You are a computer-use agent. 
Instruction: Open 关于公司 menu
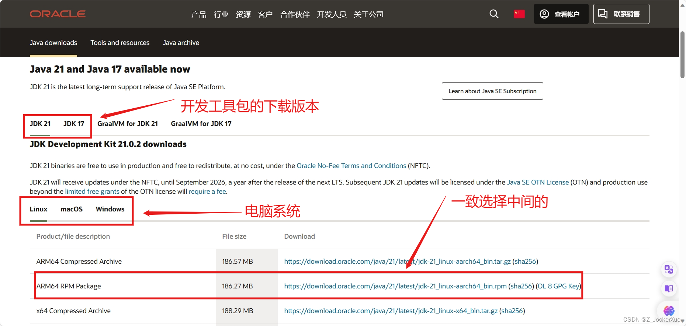pyautogui.click(x=368, y=14)
